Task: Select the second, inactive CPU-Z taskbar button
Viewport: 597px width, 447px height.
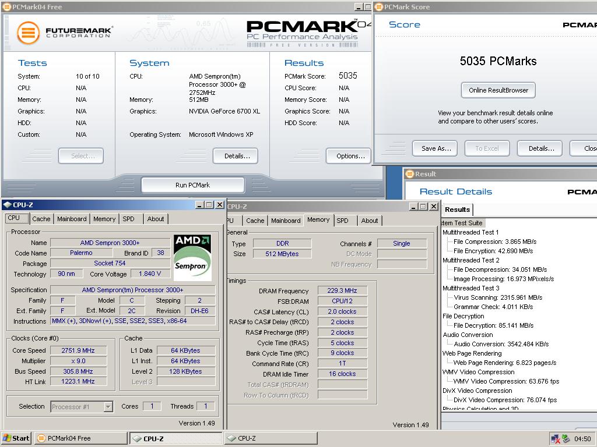Action: point(271,438)
